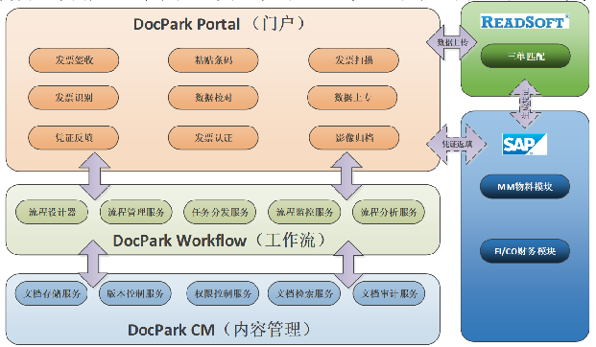Choose the 发票扫描 pill
This screenshot has width=596, height=347.
coord(353,60)
